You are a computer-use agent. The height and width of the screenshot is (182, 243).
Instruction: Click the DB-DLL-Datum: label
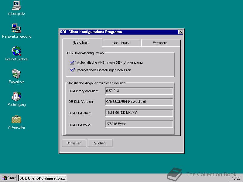80,113
